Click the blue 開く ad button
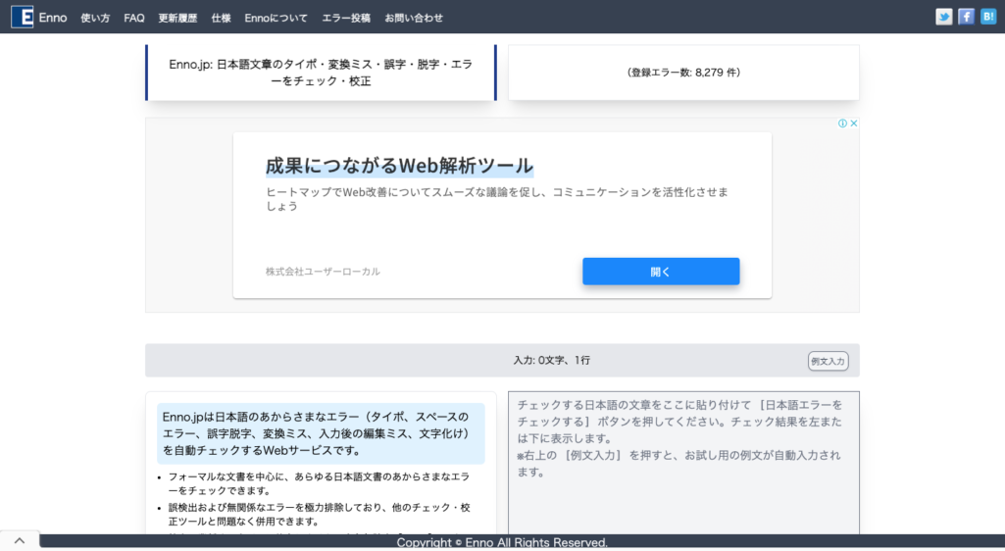The image size is (1005, 551). click(661, 272)
